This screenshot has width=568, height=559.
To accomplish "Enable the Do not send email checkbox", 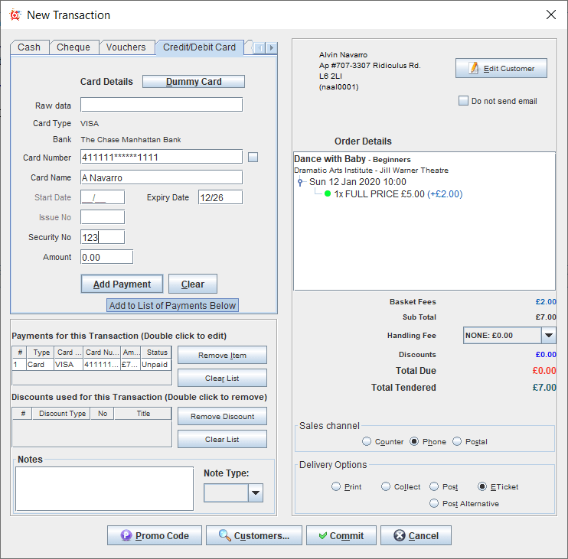I will click(463, 101).
